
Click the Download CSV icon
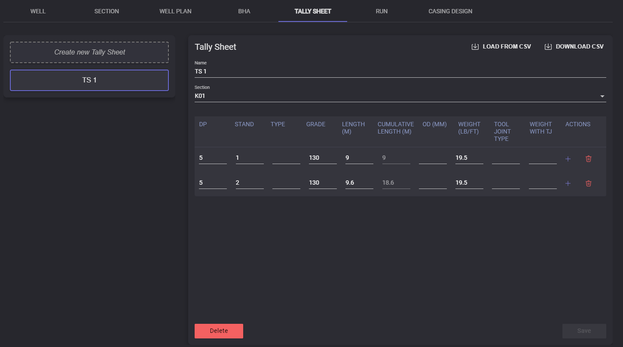pyautogui.click(x=548, y=47)
